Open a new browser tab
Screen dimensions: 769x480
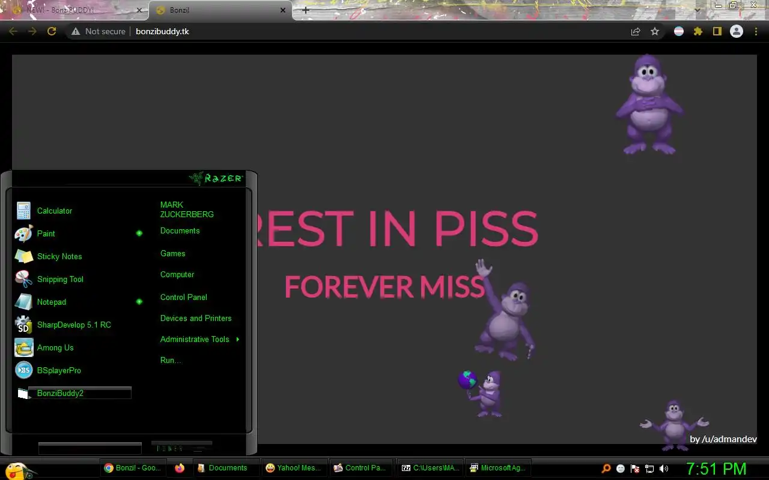coord(306,10)
